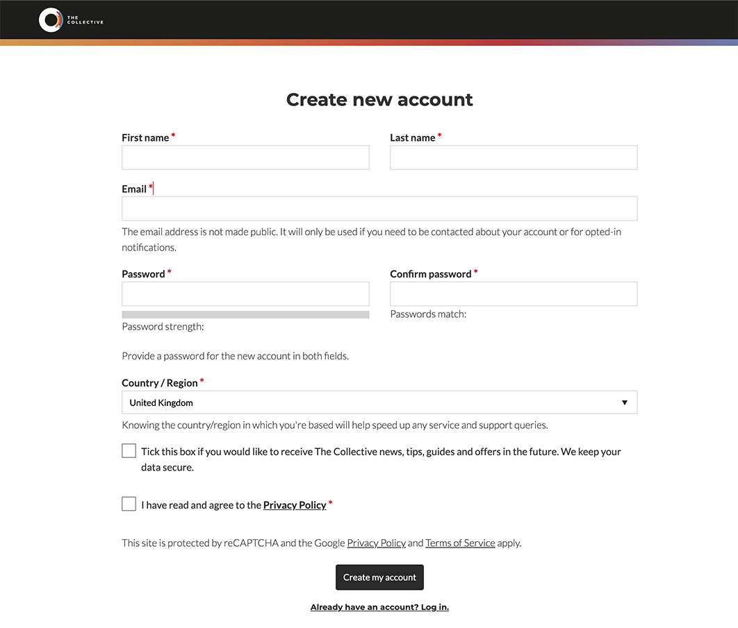Follow the Privacy Policy link in the reCAPTCHA notice
Viewport: 738px width, 628px height.
(376, 543)
